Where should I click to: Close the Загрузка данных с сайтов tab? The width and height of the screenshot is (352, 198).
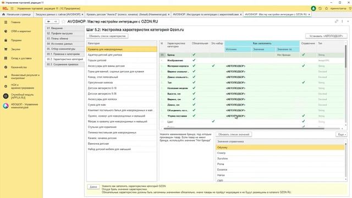tap(82, 14)
